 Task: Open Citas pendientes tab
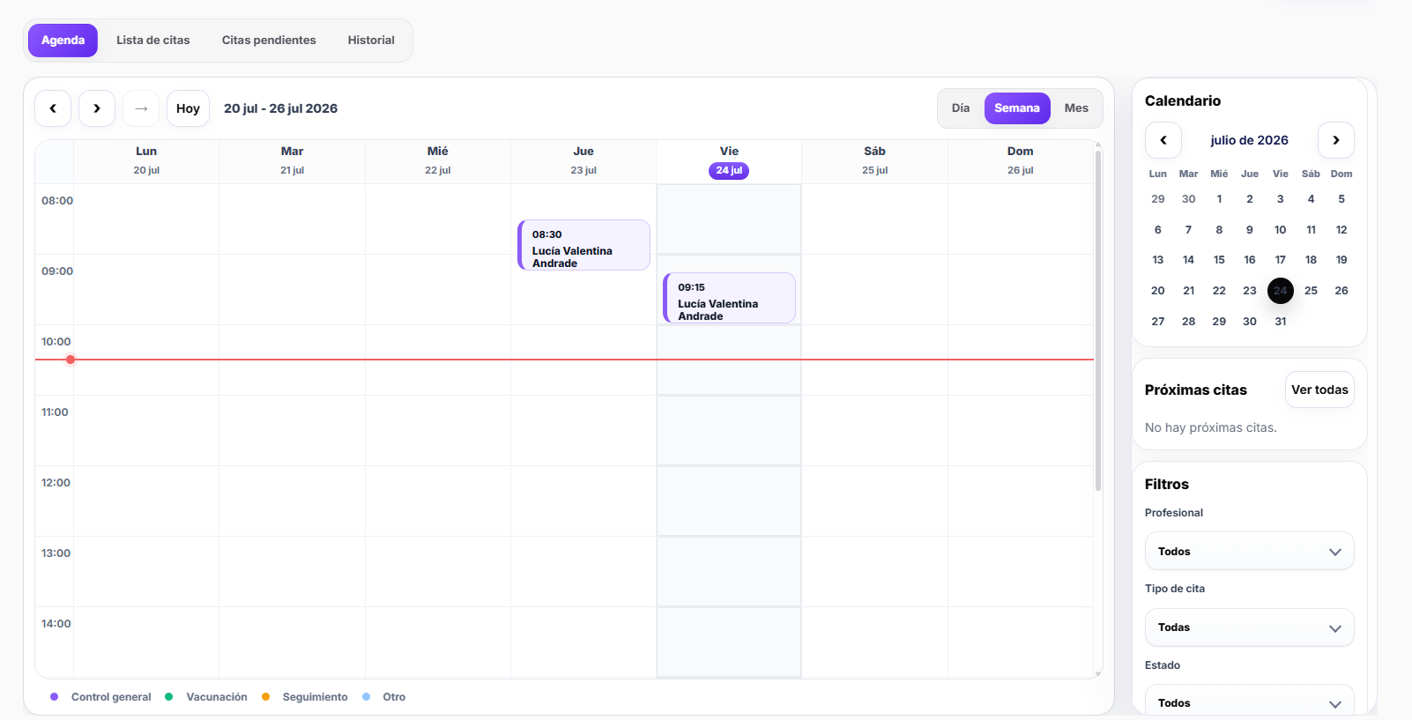(269, 41)
